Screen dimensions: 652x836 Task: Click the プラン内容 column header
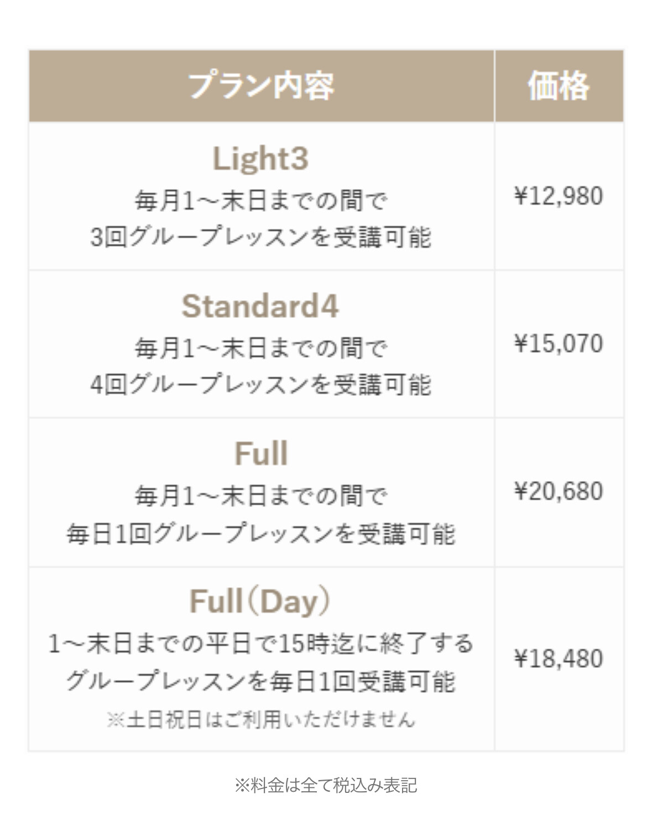click(261, 86)
